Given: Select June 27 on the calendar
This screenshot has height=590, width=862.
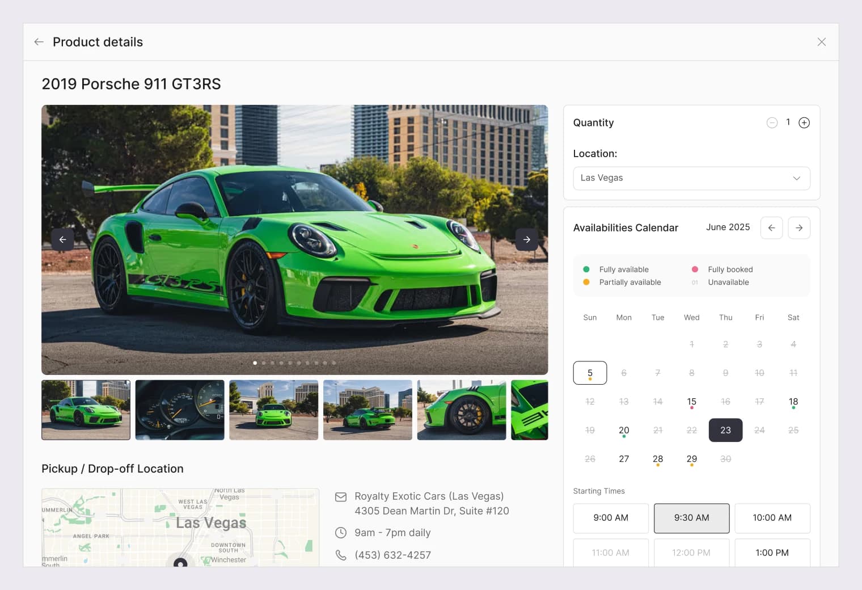Looking at the screenshot, I should (624, 459).
